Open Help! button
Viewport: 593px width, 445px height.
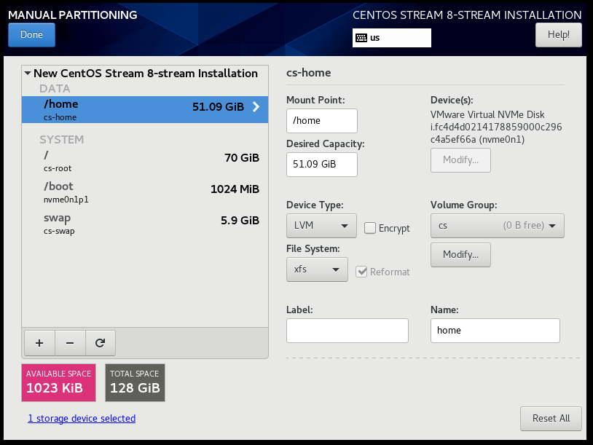559,35
